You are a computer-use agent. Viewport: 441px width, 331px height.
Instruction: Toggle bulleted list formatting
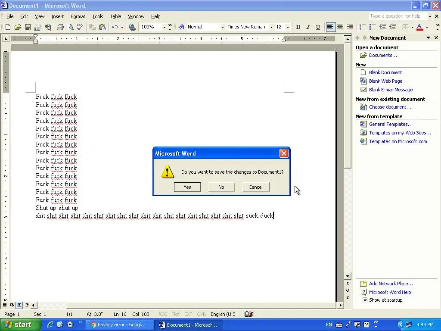coord(373,27)
